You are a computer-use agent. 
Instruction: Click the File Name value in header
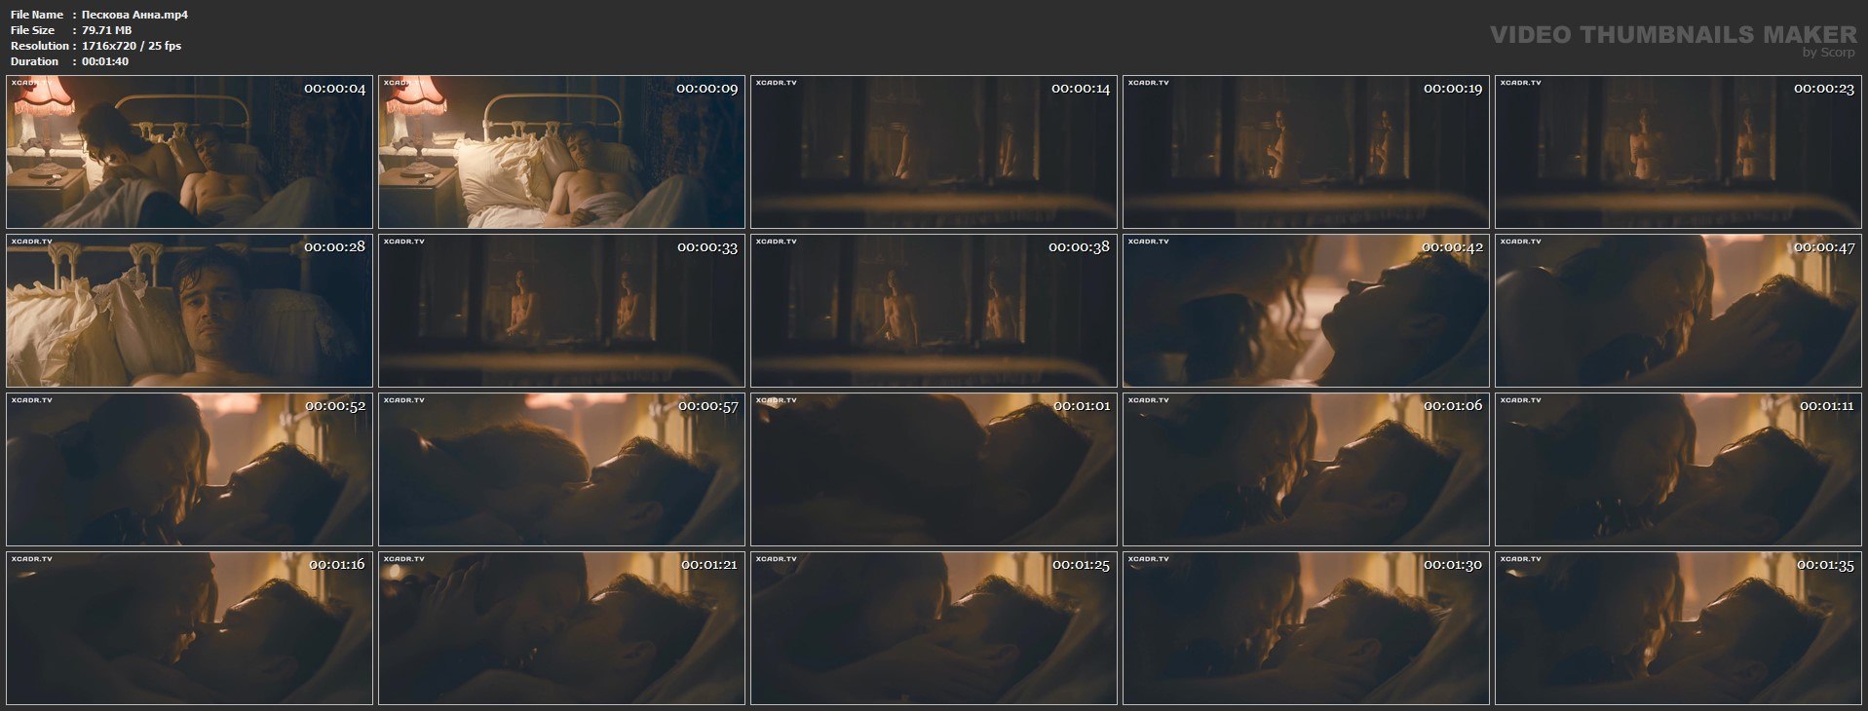tap(134, 15)
